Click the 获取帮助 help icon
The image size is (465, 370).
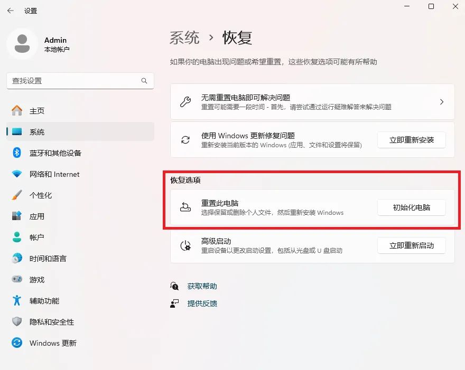pyautogui.click(x=174, y=286)
